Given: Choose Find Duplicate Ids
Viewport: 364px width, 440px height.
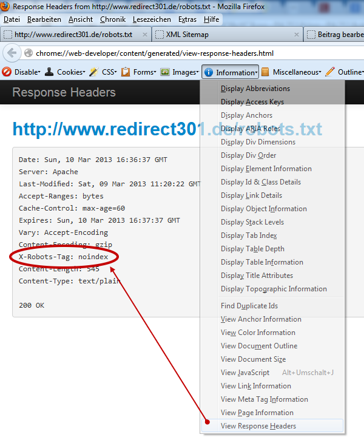Looking at the screenshot, I should pos(272,306).
